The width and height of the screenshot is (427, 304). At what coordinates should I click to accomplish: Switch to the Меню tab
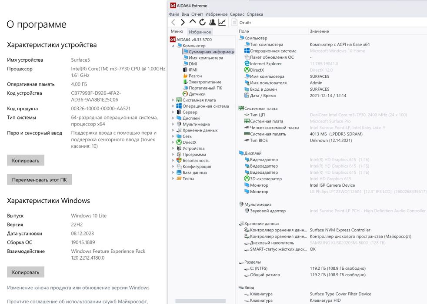tap(177, 31)
